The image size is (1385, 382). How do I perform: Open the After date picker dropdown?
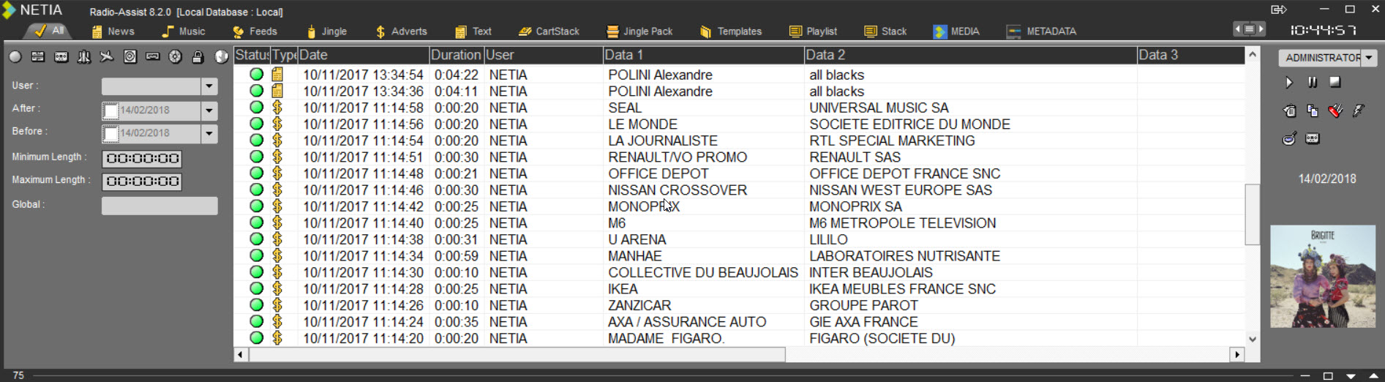(x=209, y=111)
